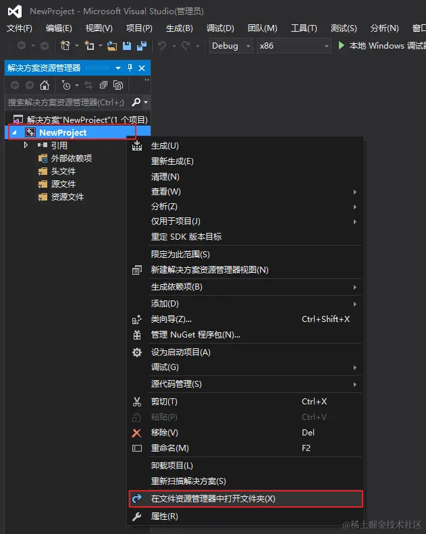Open dropdown arrow next to add item icon
This screenshot has width=426, height=534.
[101, 46]
